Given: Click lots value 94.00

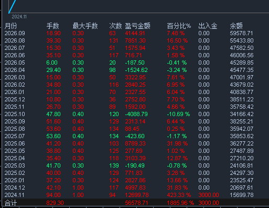Looking at the screenshot, I should (x=53, y=195).
